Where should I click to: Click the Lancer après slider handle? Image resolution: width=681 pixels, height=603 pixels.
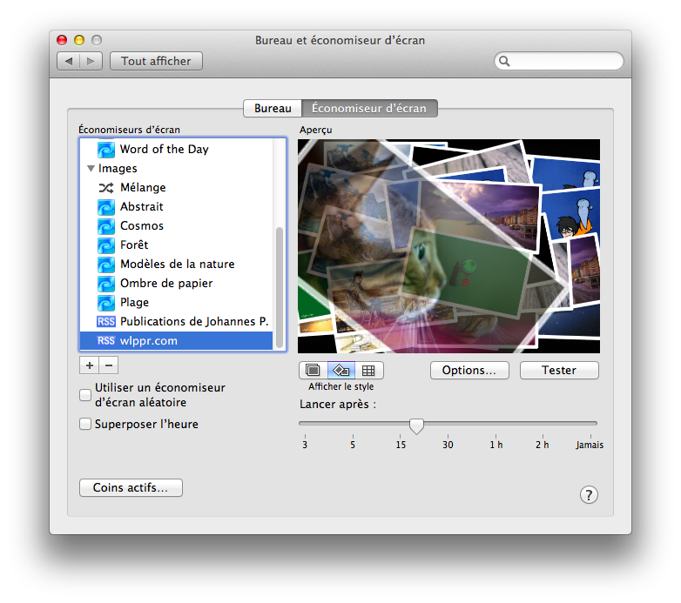(x=416, y=425)
